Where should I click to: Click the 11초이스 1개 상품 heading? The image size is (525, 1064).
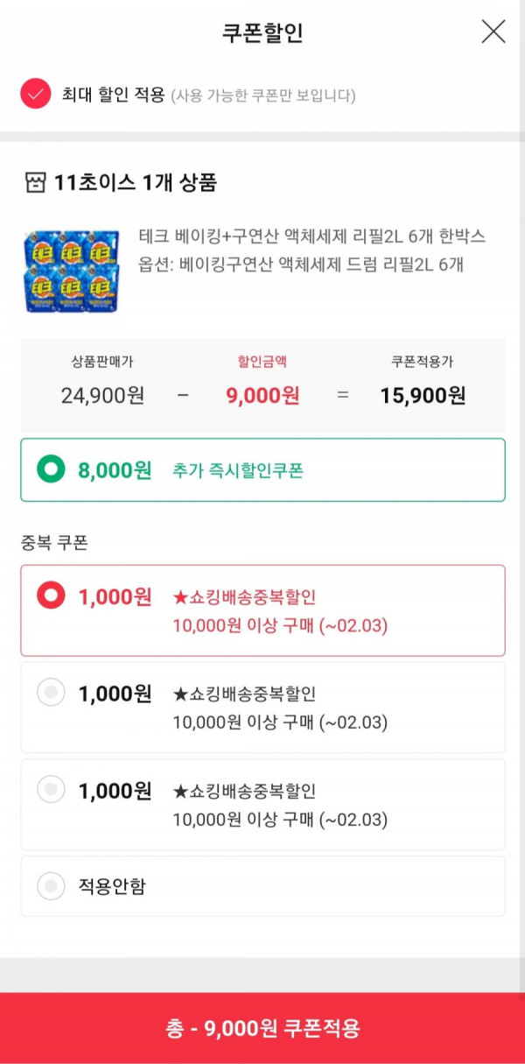[136, 183]
